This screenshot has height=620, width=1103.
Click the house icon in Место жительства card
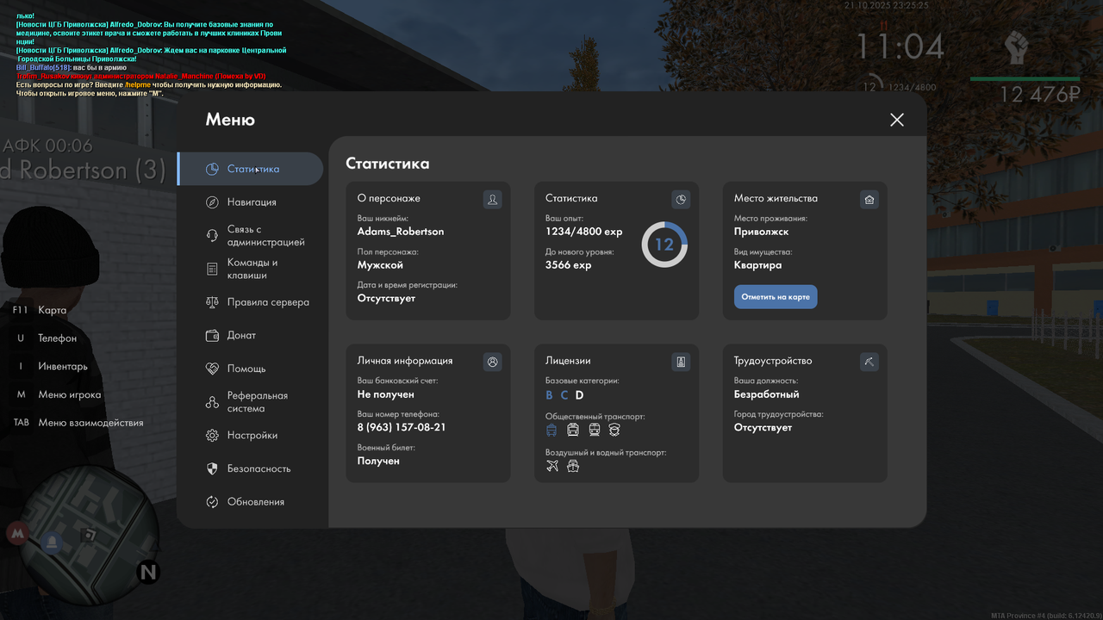pos(869,200)
